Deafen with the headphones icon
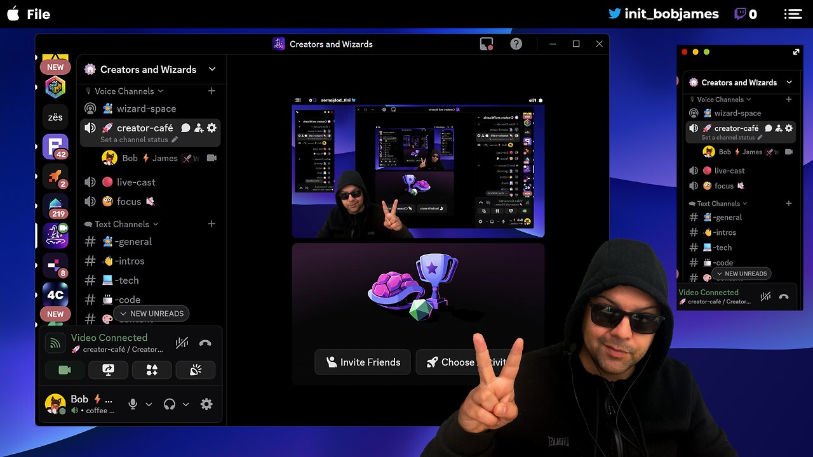Screen dimensions: 813x457 169,404
